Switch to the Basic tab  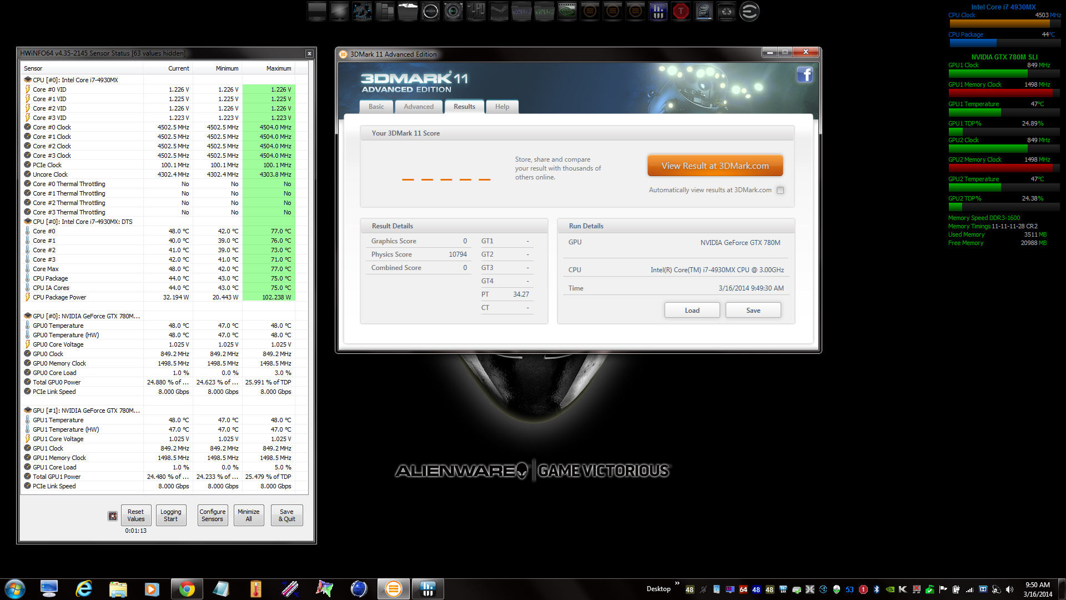376,107
